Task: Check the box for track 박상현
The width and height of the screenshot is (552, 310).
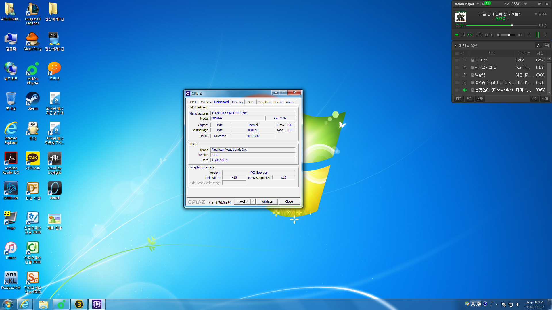Action: (457, 75)
